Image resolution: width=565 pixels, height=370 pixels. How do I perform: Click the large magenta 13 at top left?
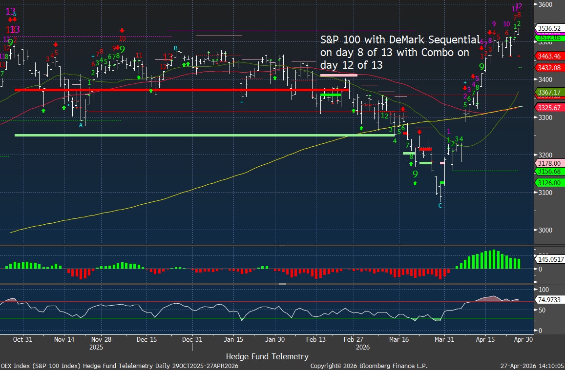tap(11, 10)
